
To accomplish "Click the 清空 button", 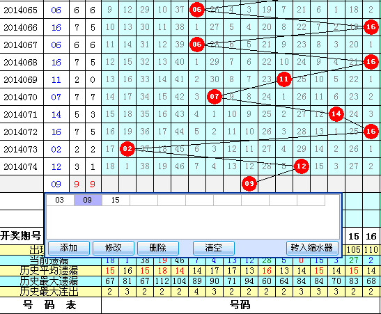I will [x=214, y=248].
